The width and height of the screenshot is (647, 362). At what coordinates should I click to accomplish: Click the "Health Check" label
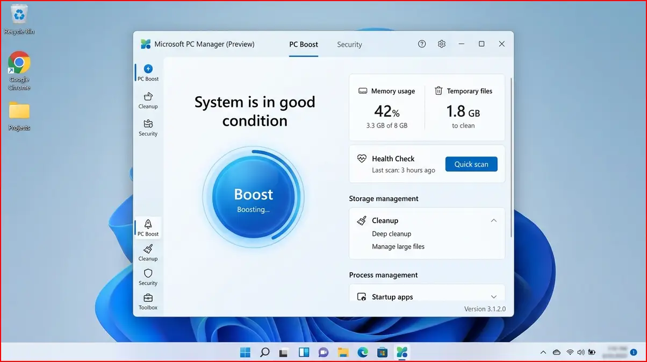click(x=393, y=159)
